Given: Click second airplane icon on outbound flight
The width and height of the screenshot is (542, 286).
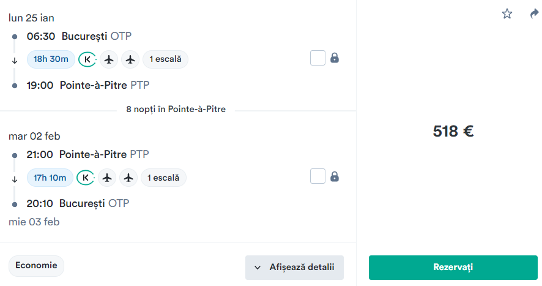Looking at the screenshot, I should click(x=130, y=59).
